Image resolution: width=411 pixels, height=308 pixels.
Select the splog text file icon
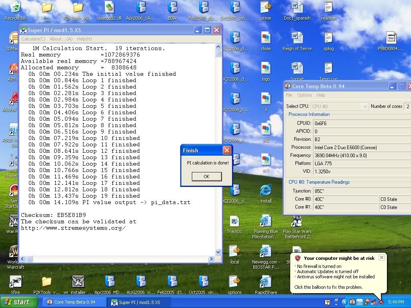click(328, 41)
